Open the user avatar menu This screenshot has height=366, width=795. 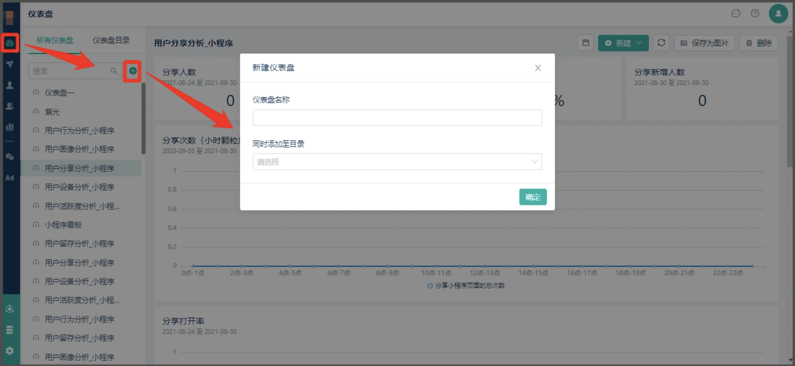click(778, 14)
